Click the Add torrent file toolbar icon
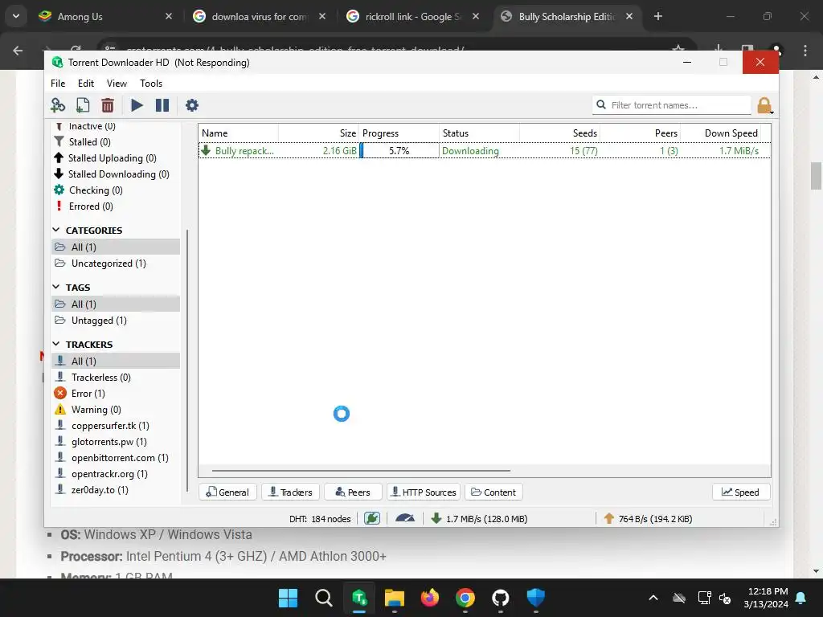 [83, 105]
